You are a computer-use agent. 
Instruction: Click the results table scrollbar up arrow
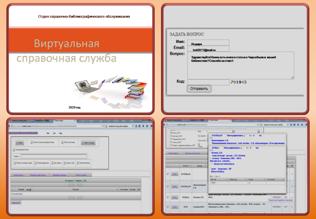[x=296, y=158]
